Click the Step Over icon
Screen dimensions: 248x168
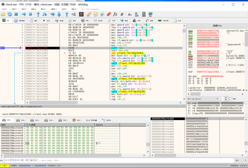[x=45, y=14]
